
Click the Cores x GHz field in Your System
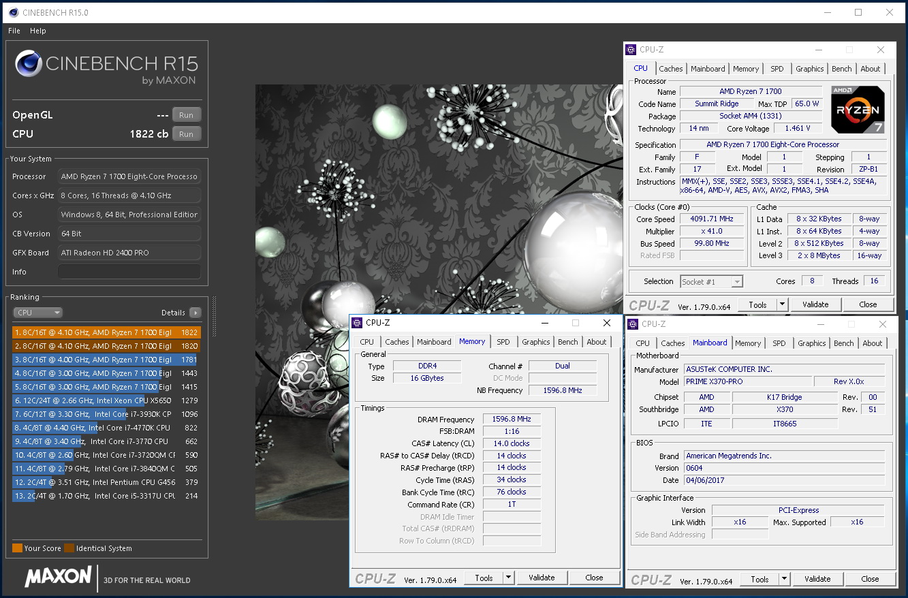click(129, 195)
